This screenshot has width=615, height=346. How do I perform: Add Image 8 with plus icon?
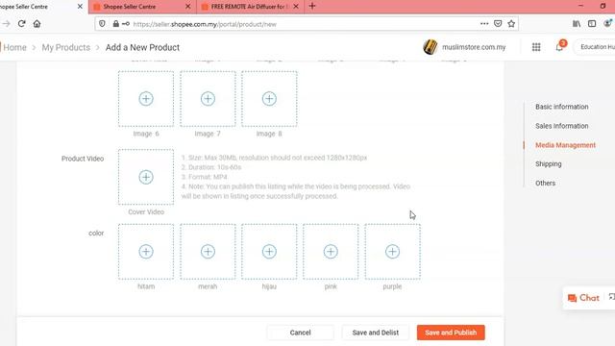269,99
